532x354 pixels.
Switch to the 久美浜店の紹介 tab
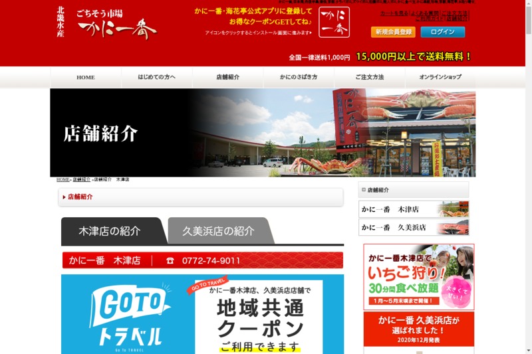coord(218,231)
